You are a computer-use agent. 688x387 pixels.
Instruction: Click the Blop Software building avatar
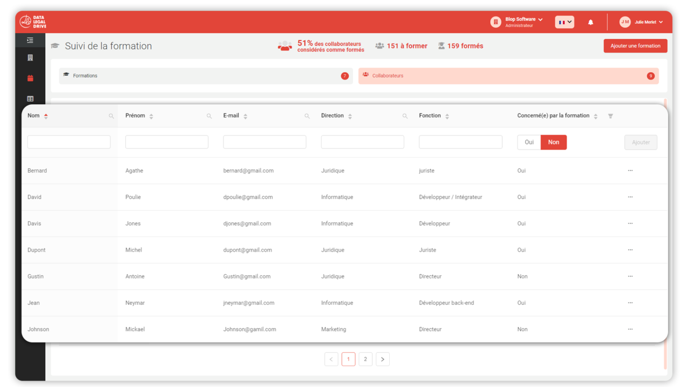[496, 22]
